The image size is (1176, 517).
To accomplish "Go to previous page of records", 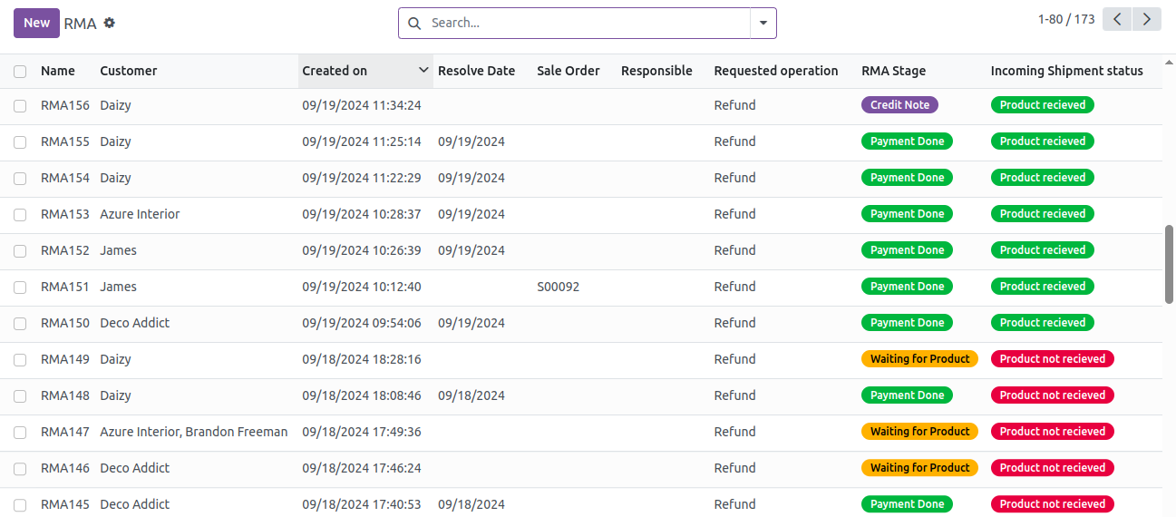I will [x=1117, y=19].
